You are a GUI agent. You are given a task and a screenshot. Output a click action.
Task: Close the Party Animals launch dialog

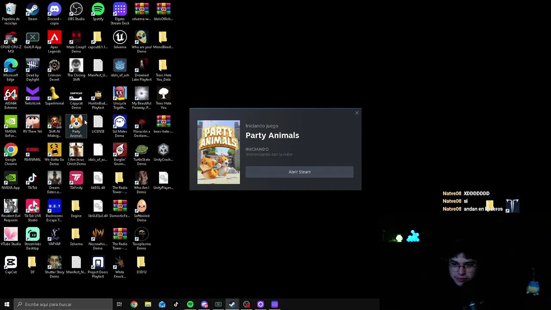click(x=357, y=113)
